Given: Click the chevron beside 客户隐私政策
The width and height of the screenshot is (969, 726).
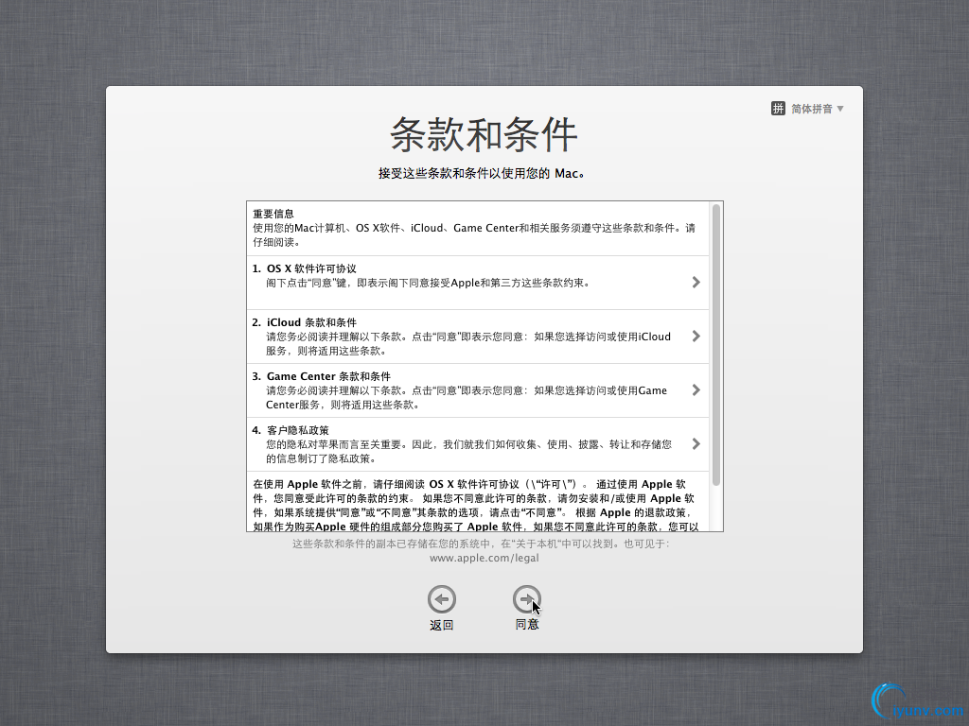Looking at the screenshot, I should 696,443.
